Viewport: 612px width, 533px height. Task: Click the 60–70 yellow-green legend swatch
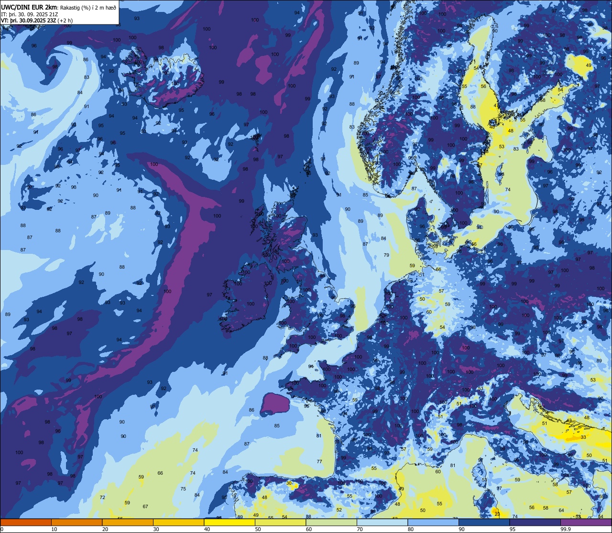(331, 522)
